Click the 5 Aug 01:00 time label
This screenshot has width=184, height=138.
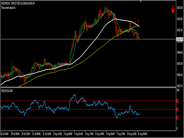pyautogui.click(x=78, y=134)
